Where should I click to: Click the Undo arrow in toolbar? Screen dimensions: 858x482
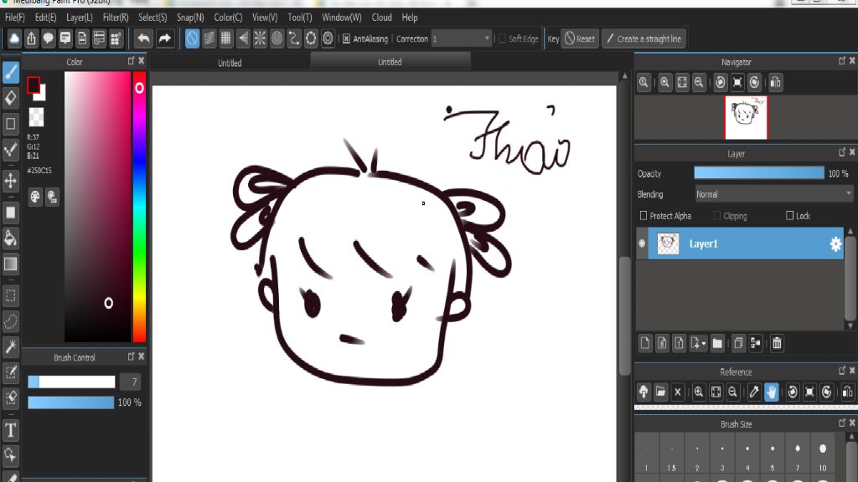(143, 38)
